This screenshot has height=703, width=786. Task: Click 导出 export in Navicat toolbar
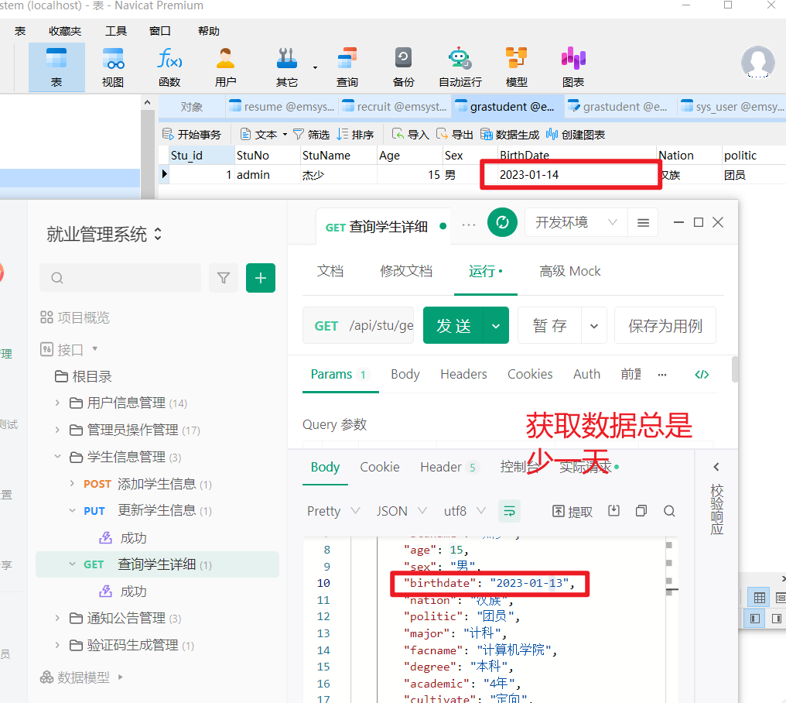pyautogui.click(x=455, y=135)
